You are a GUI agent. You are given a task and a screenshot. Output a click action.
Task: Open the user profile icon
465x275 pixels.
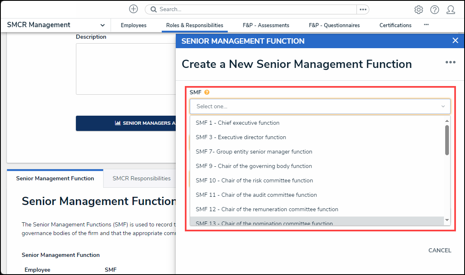451,9
